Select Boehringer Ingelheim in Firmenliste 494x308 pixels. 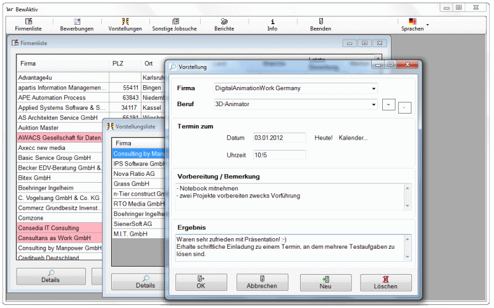click(x=60, y=188)
